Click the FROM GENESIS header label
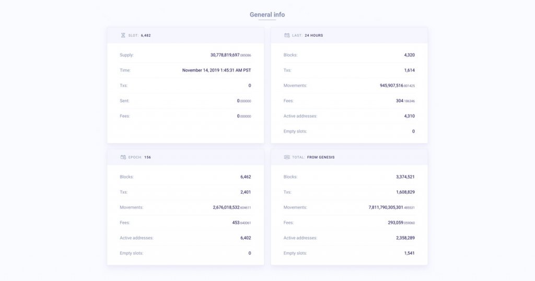The image size is (535, 281). (x=320, y=157)
